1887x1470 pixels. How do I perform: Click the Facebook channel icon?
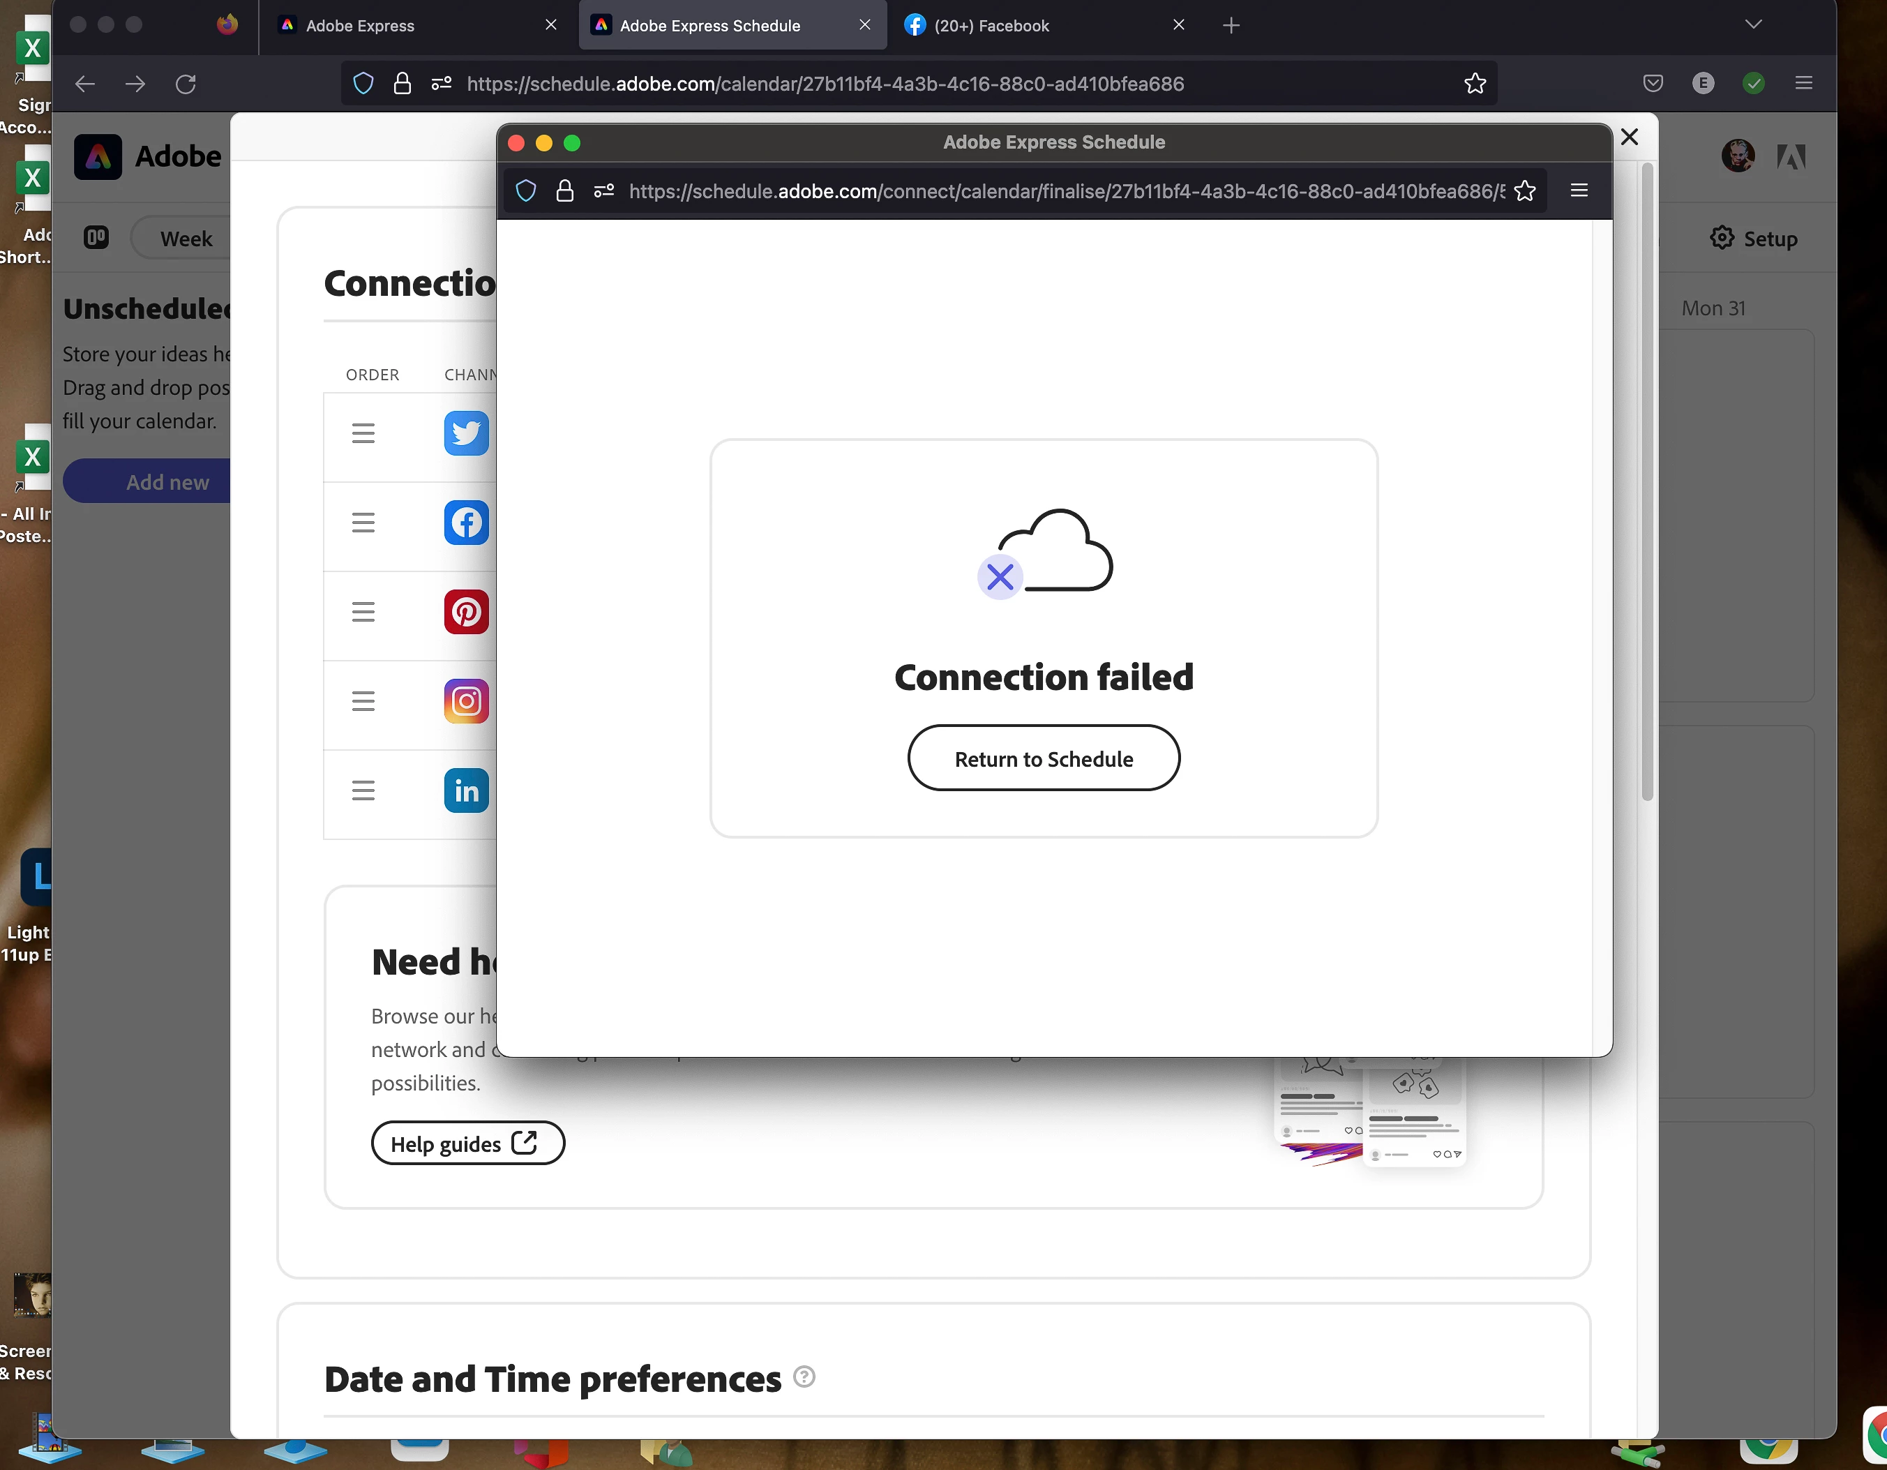click(x=466, y=522)
